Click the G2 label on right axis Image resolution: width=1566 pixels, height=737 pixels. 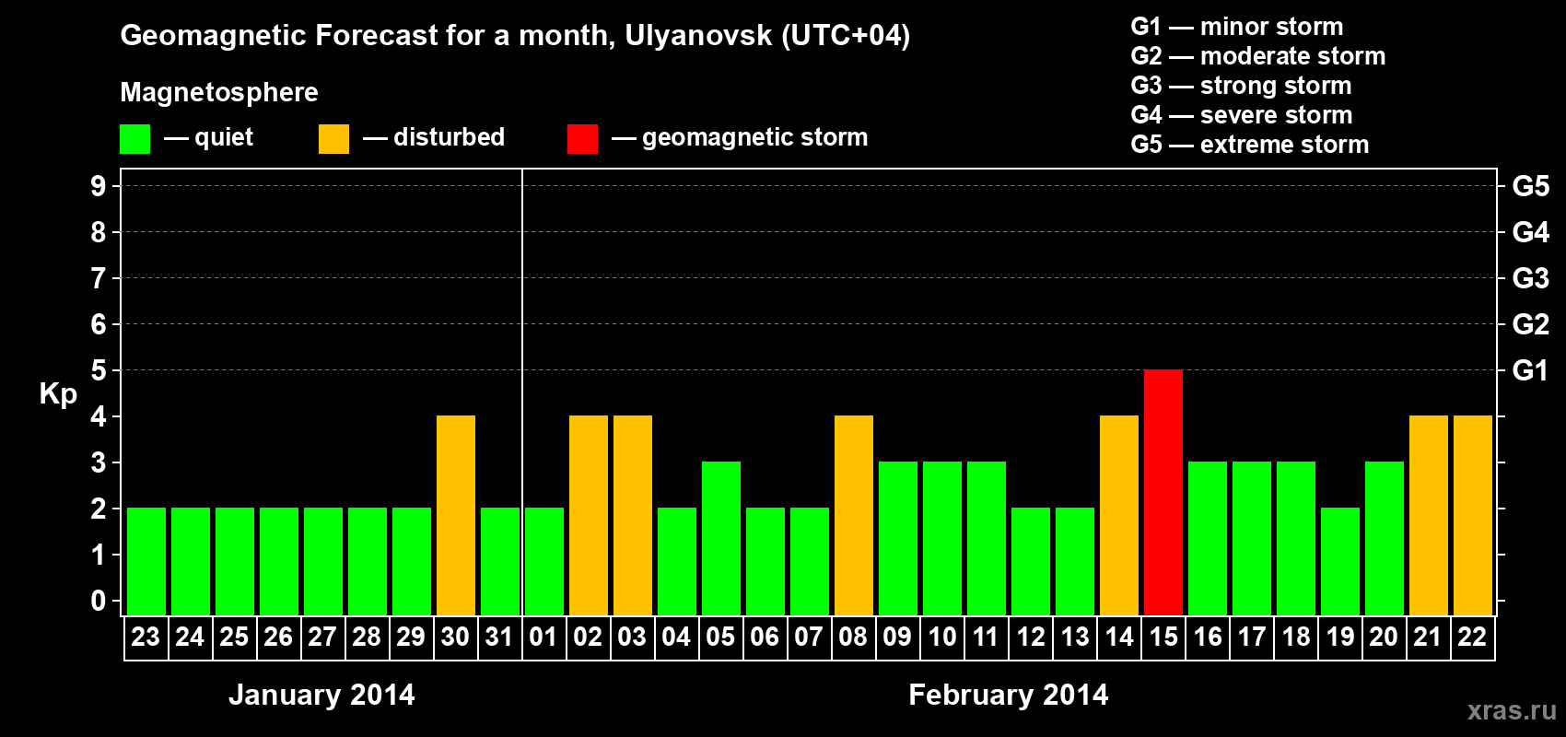pos(1531,324)
